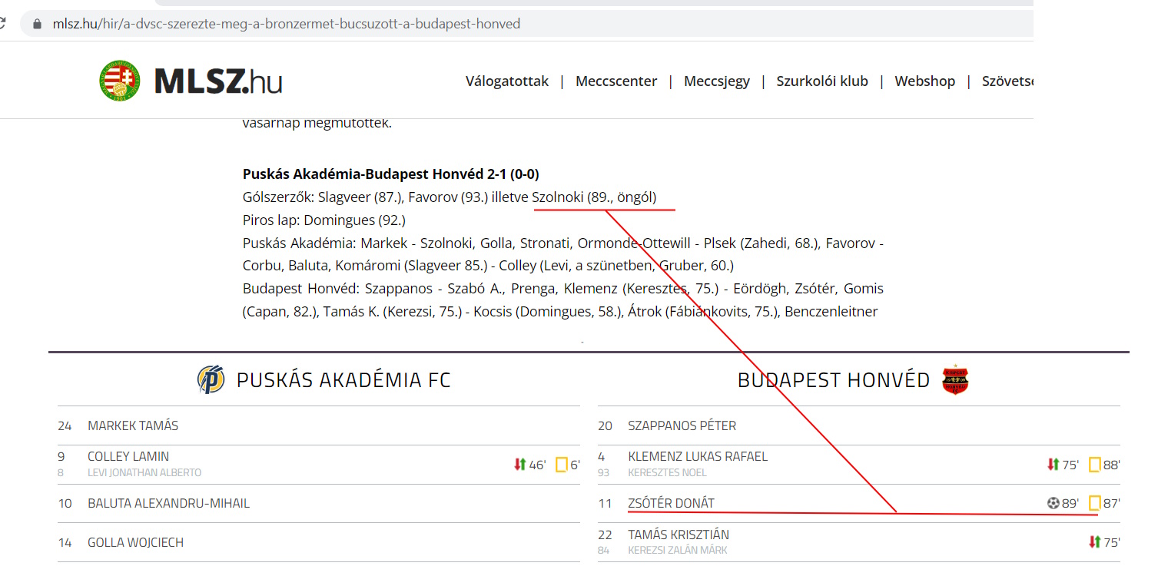Click yellow card icon in Klemenz row
The image size is (1158, 576).
tap(1095, 465)
